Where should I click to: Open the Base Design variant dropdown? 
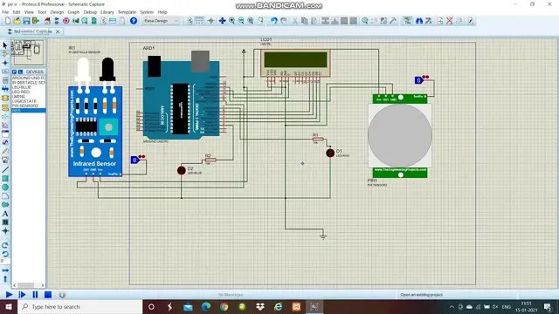161,21
